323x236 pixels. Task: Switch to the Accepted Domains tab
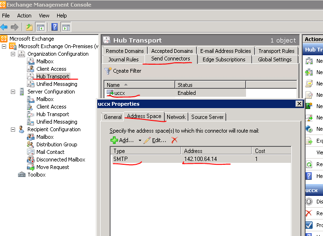click(172, 51)
